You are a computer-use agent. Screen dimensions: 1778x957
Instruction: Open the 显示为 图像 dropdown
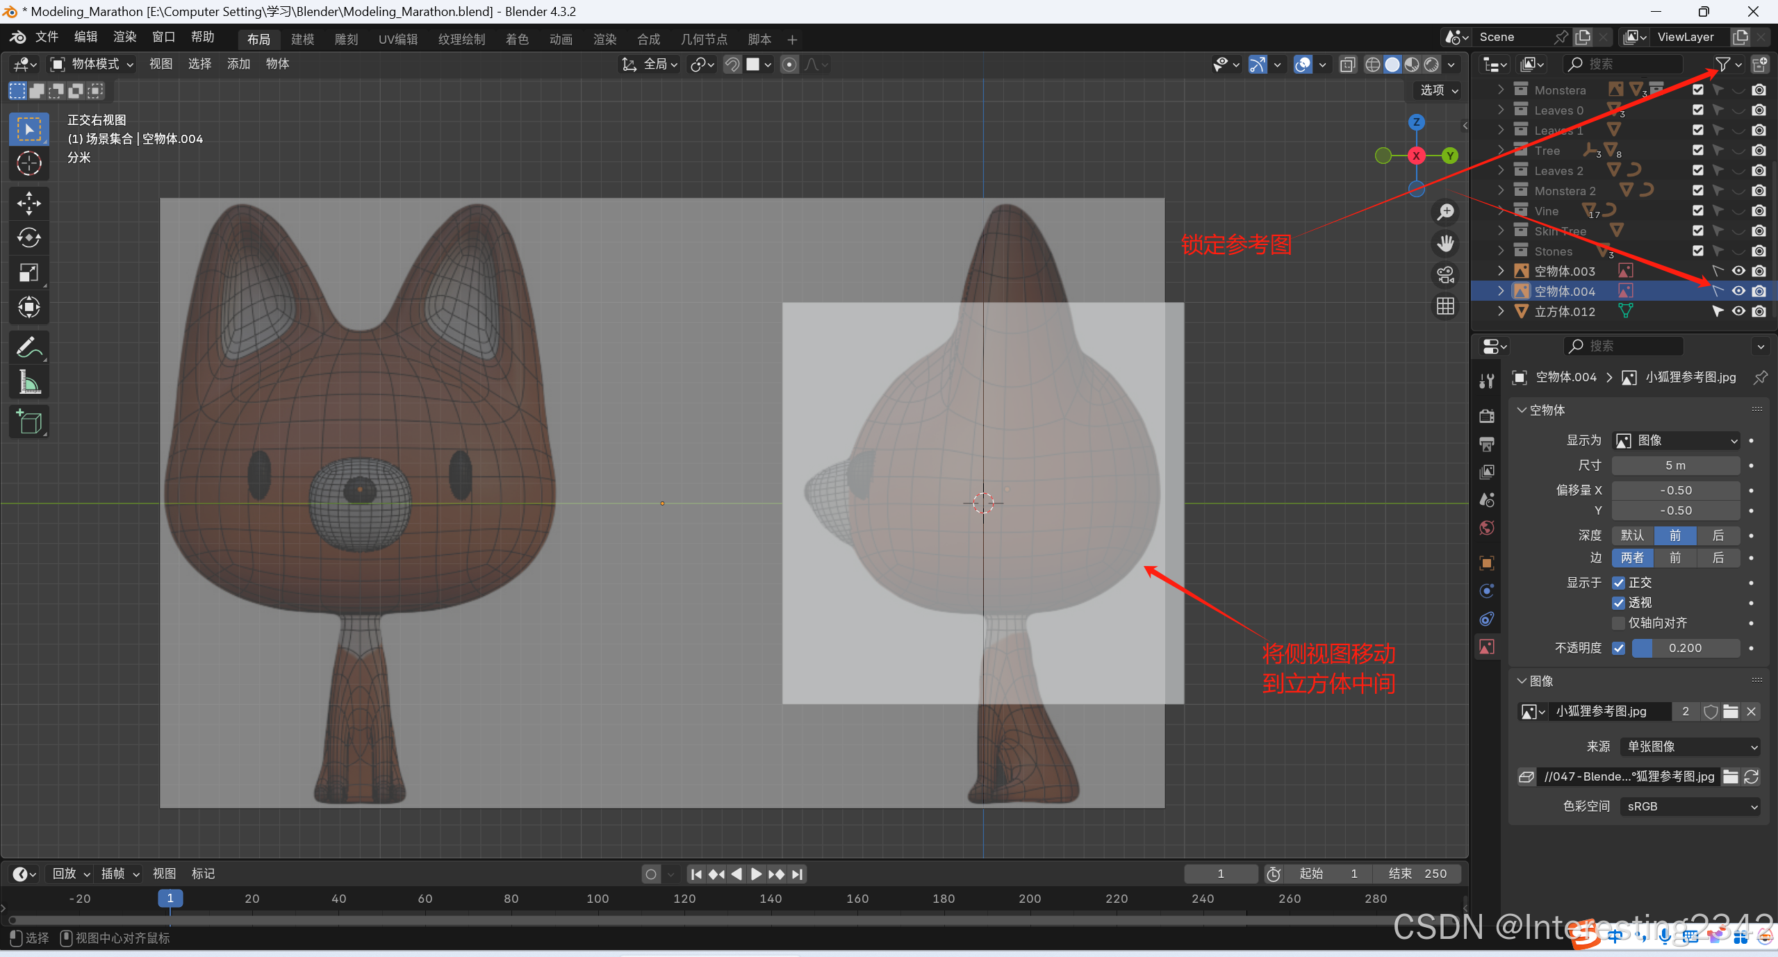click(x=1675, y=440)
